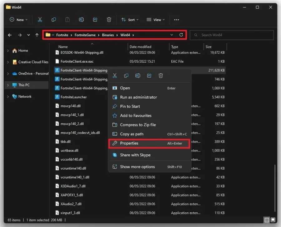Open the address bar history dropdown
The image size is (281, 227).
tap(171, 35)
